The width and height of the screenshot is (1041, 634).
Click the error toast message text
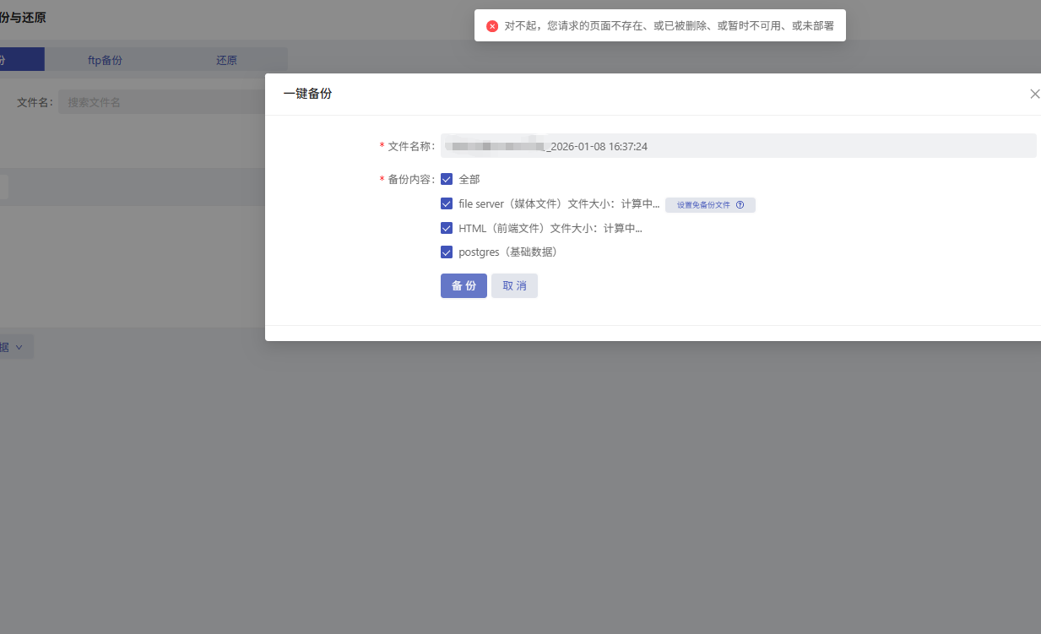[x=669, y=26]
